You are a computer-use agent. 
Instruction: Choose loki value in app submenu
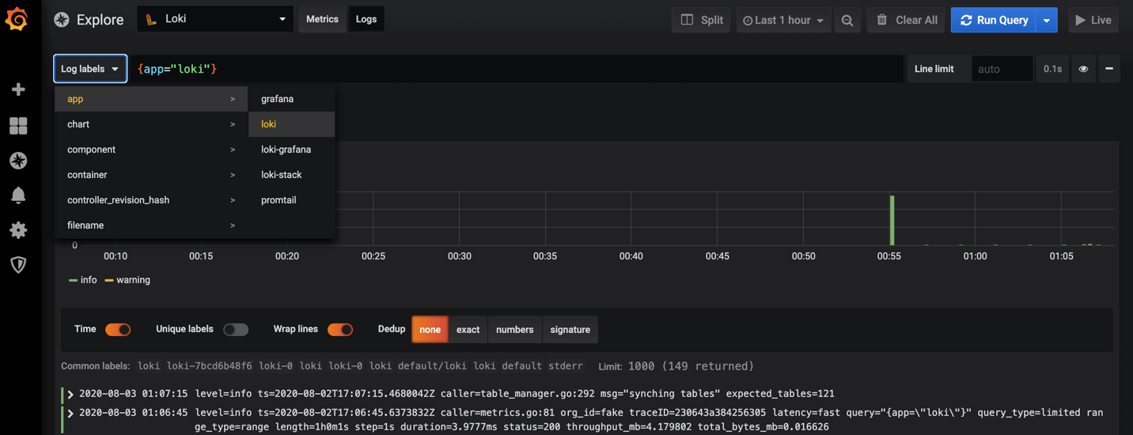[x=291, y=124]
